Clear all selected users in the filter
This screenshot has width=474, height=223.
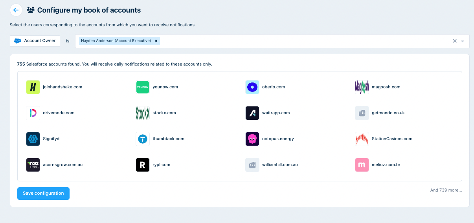click(455, 41)
